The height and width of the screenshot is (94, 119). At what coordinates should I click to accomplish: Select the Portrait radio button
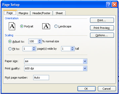click(22, 26)
